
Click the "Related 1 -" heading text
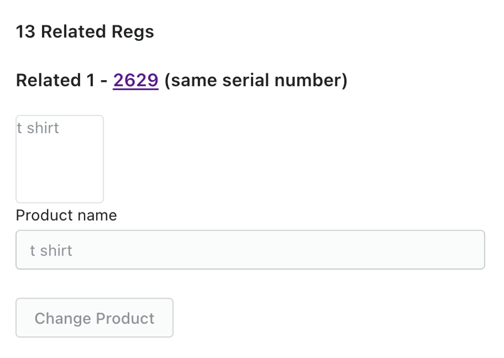pos(62,81)
